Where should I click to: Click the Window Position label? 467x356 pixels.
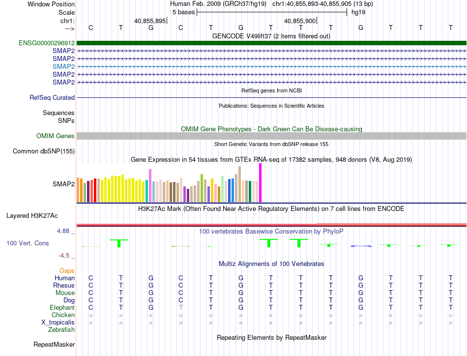pyautogui.click(x=51, y=4)
